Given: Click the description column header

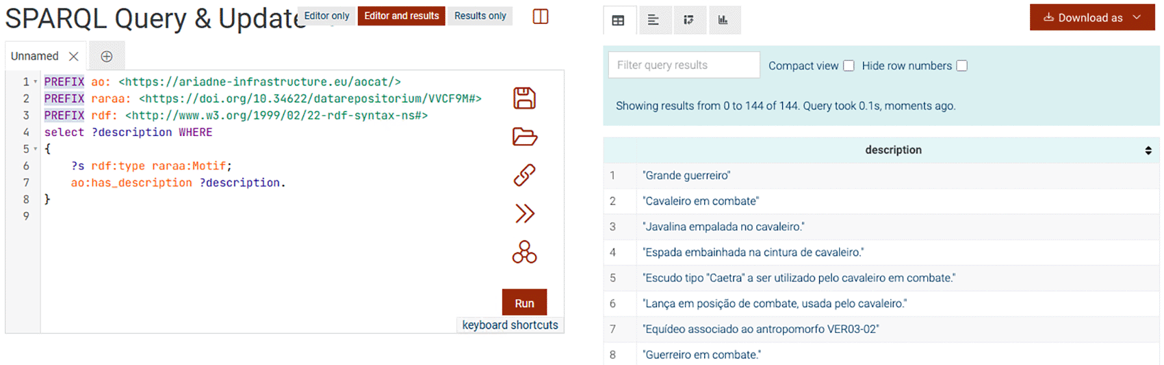Looking at the screenshot, I should click(893, 150).
